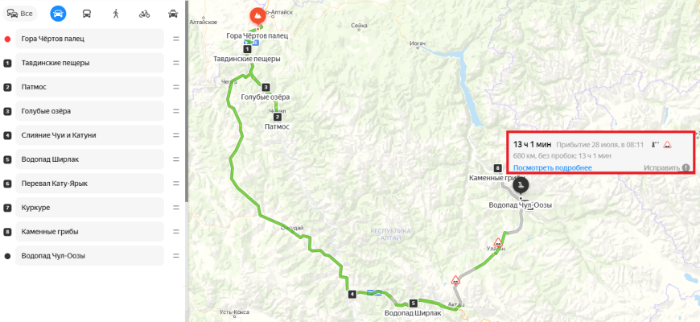Image resolution: width=700 pixels, height=322 pixels.
Task: Select the 'Все' all transport modes tab
Action: point(21,14)
